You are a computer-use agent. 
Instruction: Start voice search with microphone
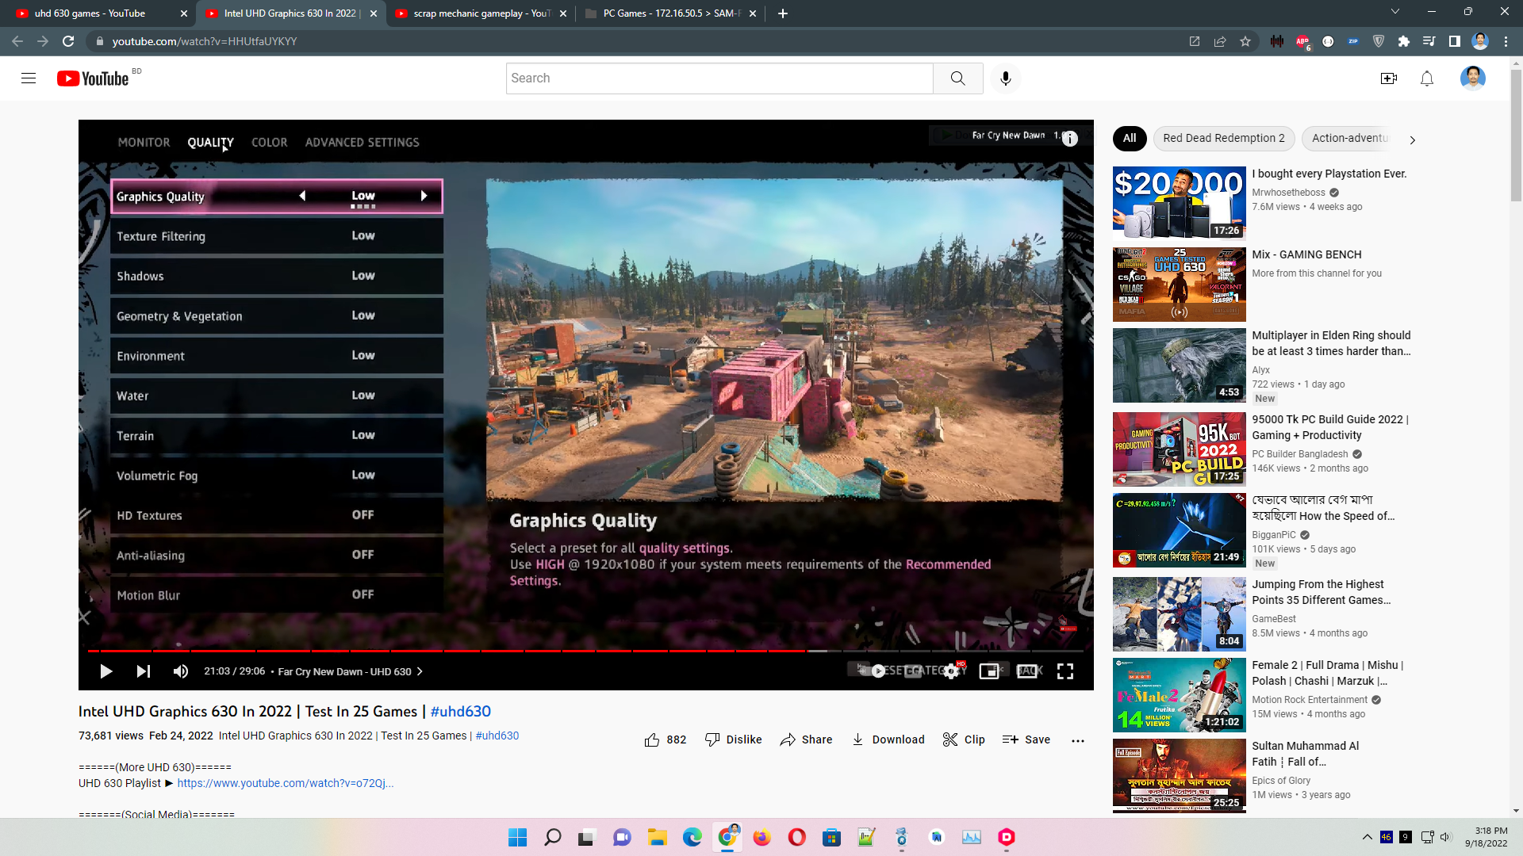(1006, 78)
